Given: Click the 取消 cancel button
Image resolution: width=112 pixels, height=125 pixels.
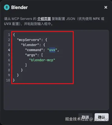Looking at the screenshot, I should (85, 117).
